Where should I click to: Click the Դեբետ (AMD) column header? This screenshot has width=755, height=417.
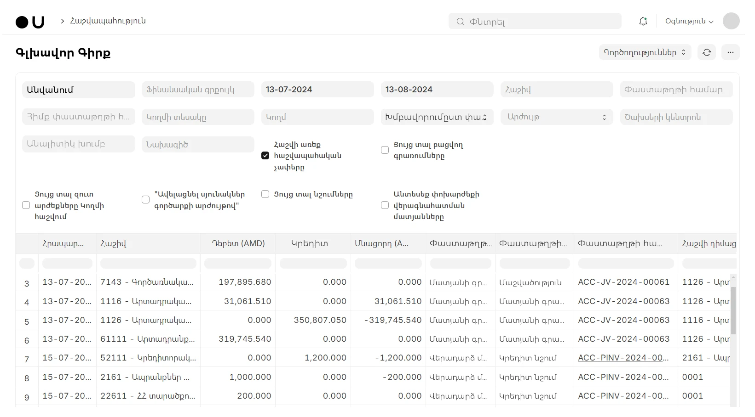[x=238, y=243]
